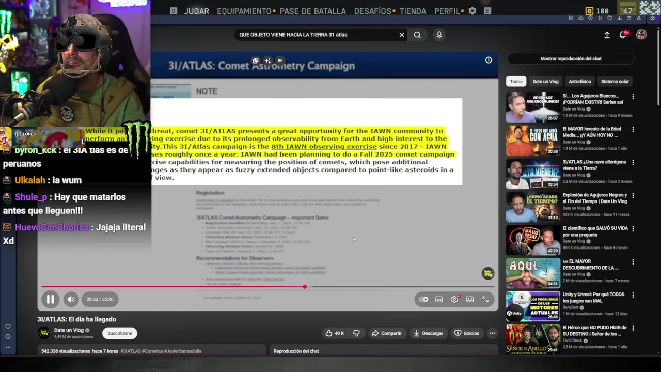Click the browser toolbar heart icon
Viewport: 661px width, 372px height.
[x=610, y=18]
